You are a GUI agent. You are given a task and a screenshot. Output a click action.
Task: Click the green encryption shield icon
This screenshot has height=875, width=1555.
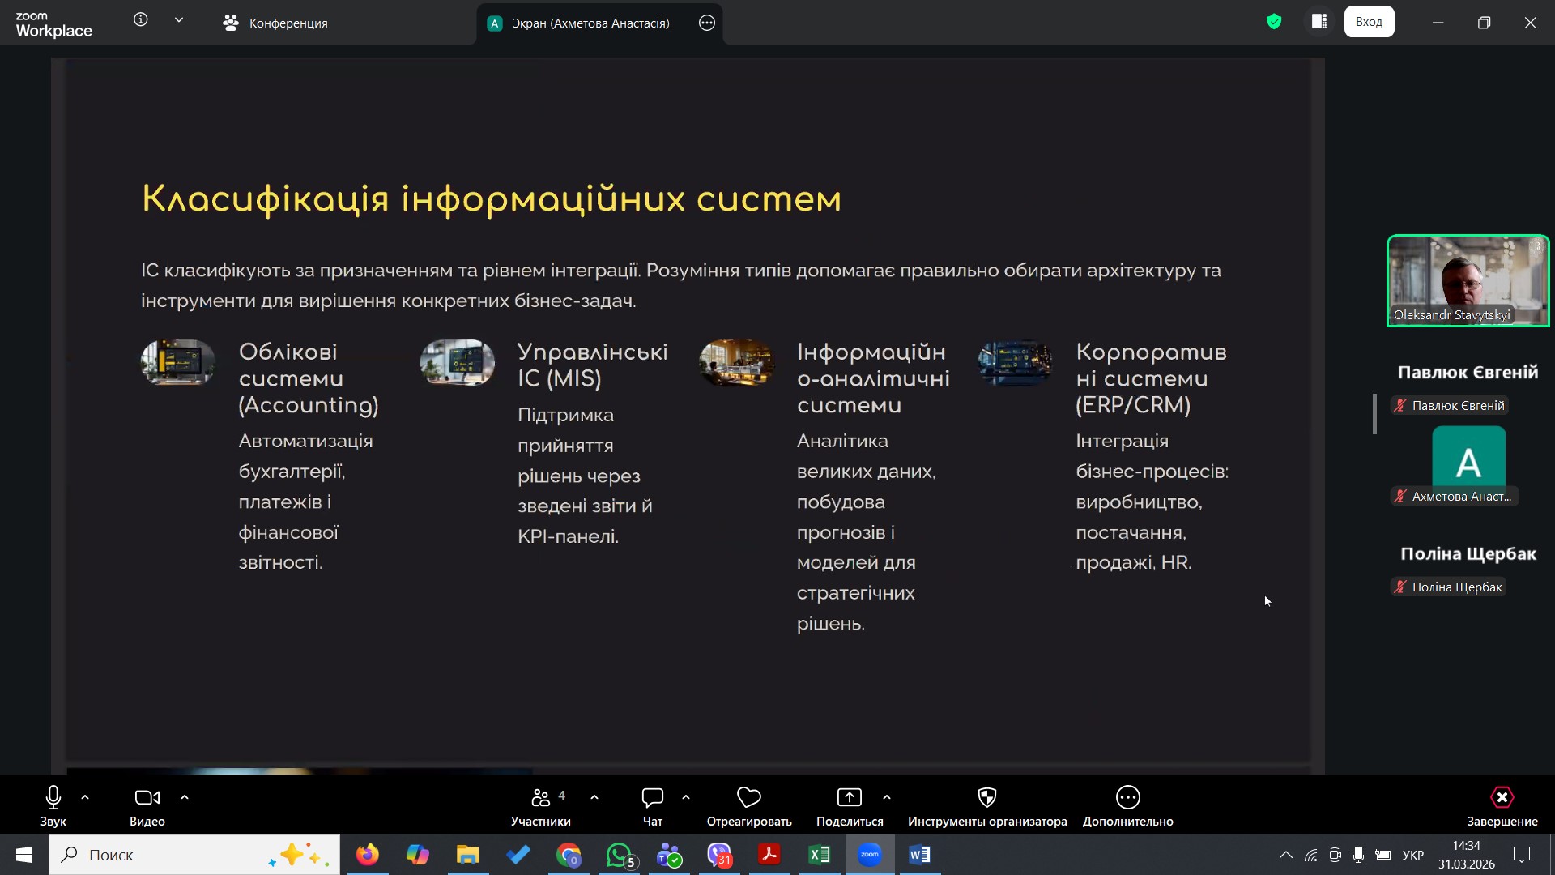click(x=1274, y=22)
